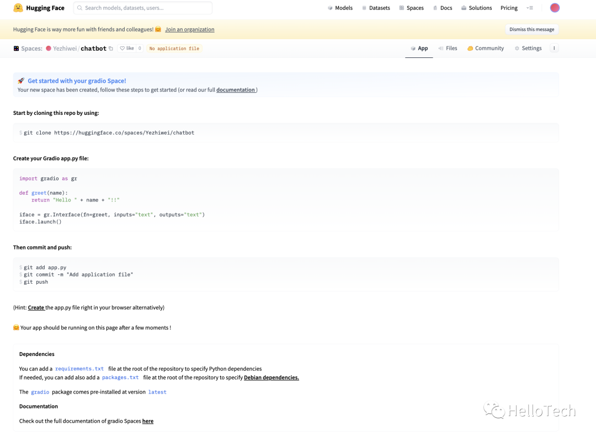The height and width of the screenshot is (436, 596).
Task: Expand the additional navigation menu
Action: pyautogui.click(x=530, y=8)
